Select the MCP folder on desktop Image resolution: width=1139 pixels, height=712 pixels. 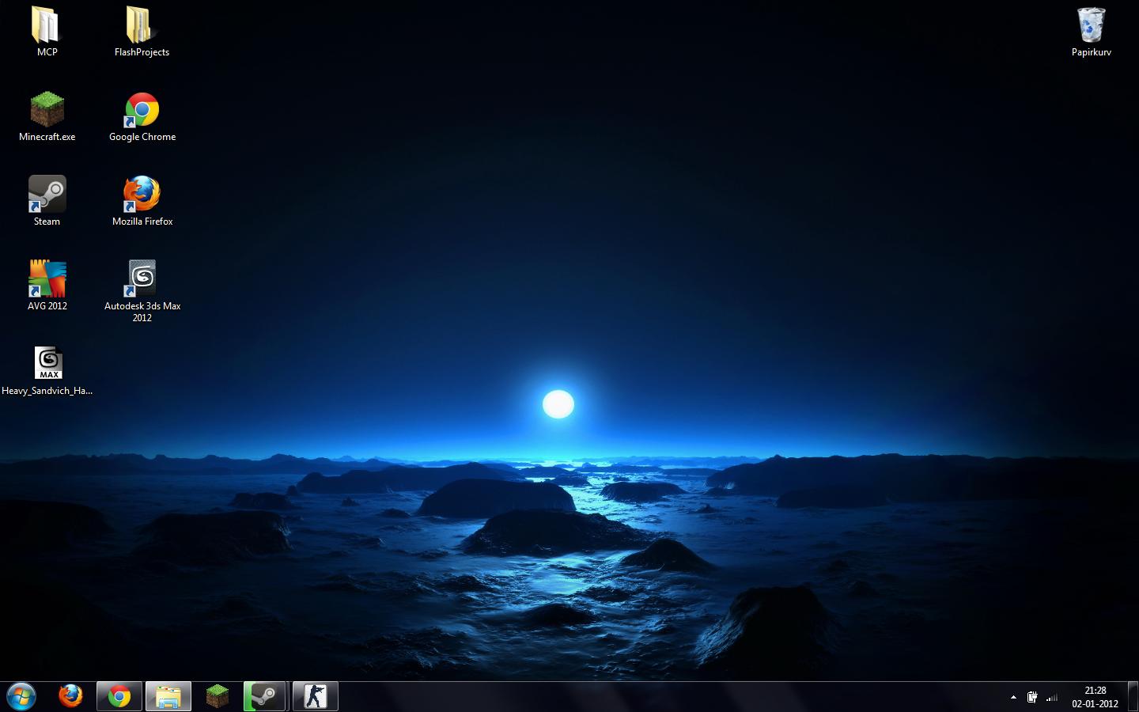[x=47, y=26]
